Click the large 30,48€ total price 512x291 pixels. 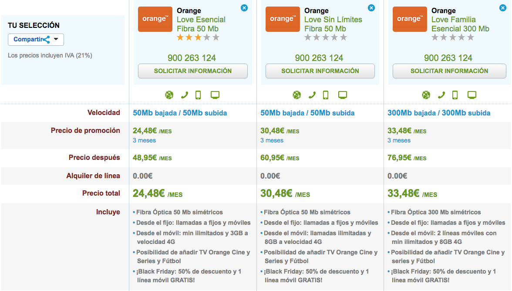[x=285, y=193]
